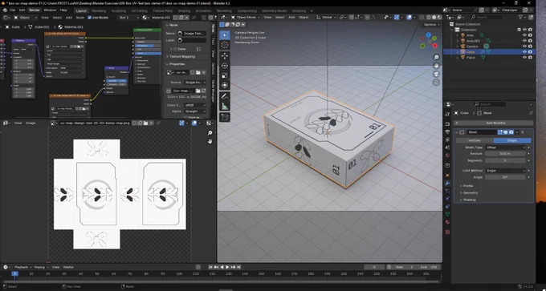The width and height of the screenshot is (546, 291).
Task: Toggle camera view icon in viewport
Action: (436, 74)
